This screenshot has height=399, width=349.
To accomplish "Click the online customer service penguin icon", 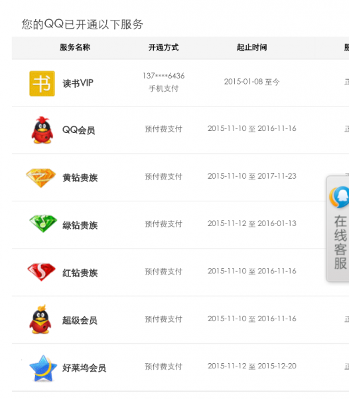I will 339,198.
